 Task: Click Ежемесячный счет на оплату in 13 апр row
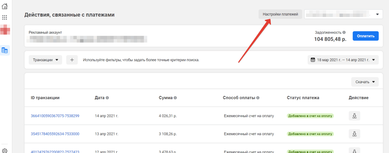249,134
